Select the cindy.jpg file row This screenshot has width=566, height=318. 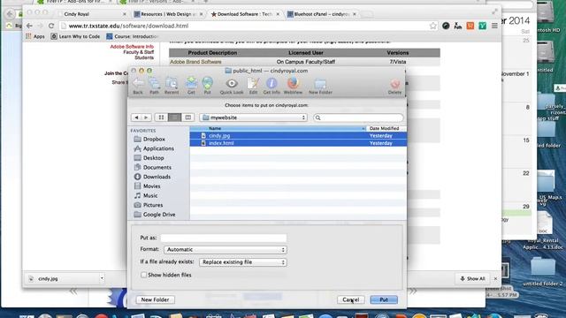(x=298, y=135)
